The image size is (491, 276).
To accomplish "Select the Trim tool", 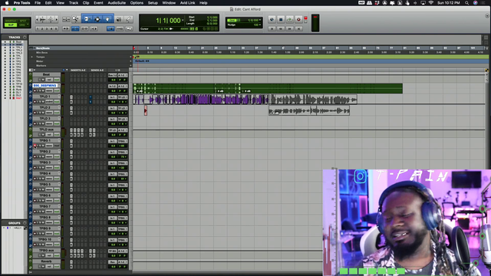I will (87, 19).
